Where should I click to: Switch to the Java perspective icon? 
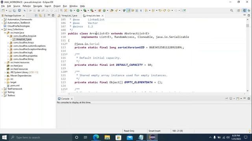click(245, 11)
